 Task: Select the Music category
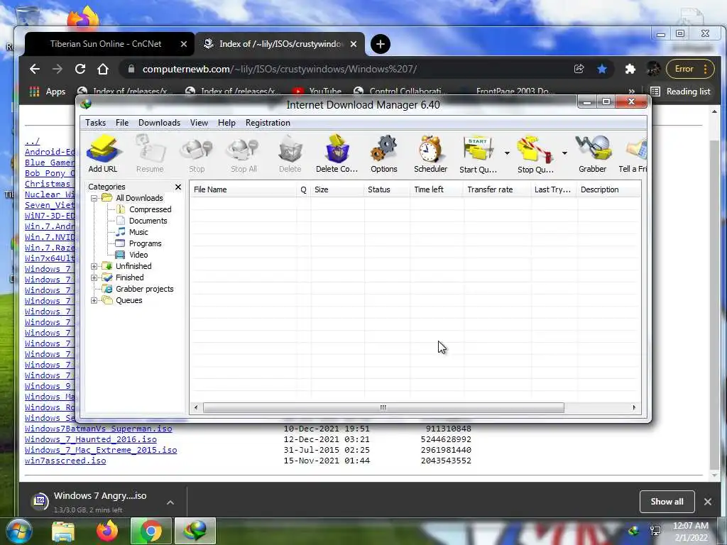click(x=138, y=232)
